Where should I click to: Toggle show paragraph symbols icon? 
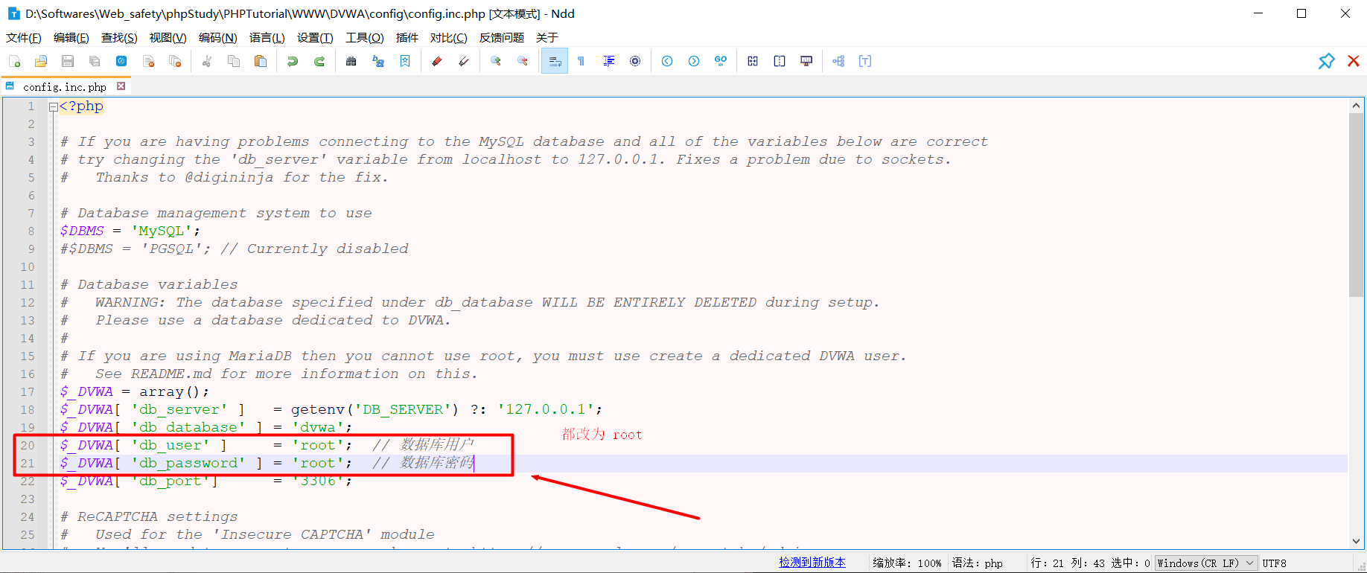[x=581, y=61]
